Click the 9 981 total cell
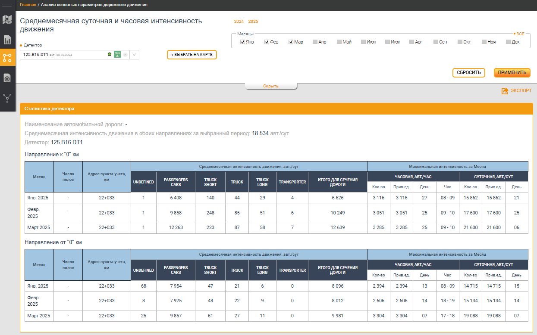The width and height of the screenshot is (537, 335). (337, 316)
